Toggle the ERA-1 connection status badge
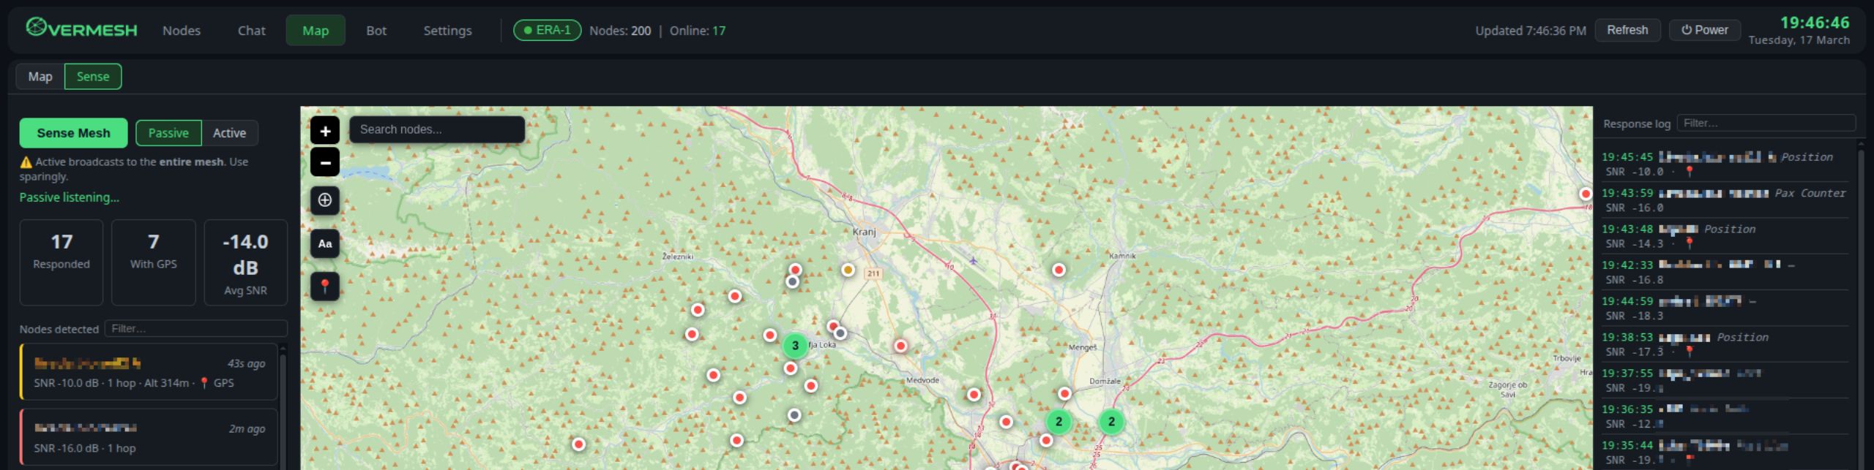The image size is (1874, 470). coord(547,30)
